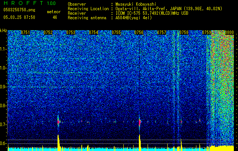238x151 pixels.
Task: Click the 0.8 kHz axis label
Action: point(3,106)
